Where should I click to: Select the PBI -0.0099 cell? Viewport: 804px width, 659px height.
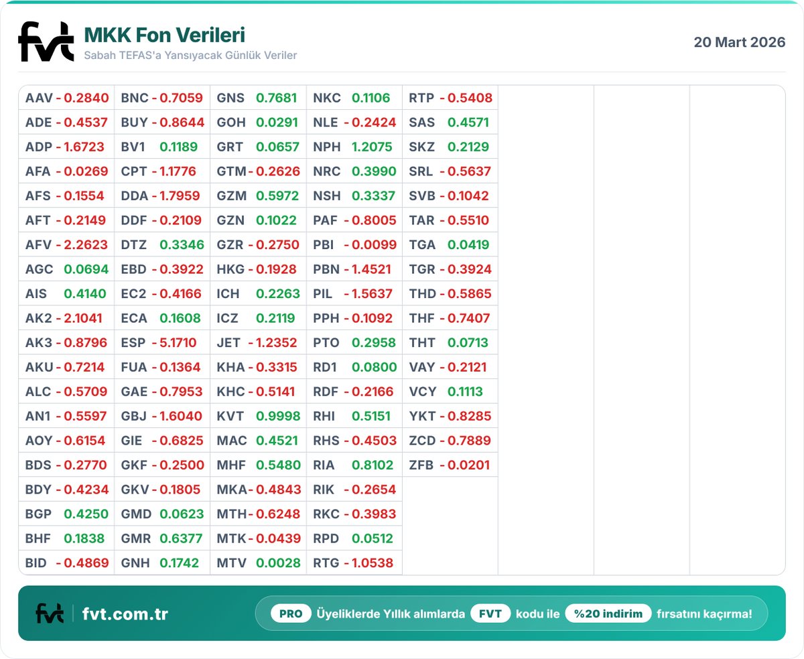(354, 244)
